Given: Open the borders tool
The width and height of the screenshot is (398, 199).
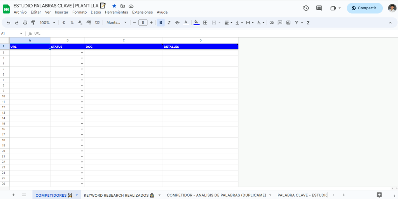Looking at the screenshot, I should point(205,22).
